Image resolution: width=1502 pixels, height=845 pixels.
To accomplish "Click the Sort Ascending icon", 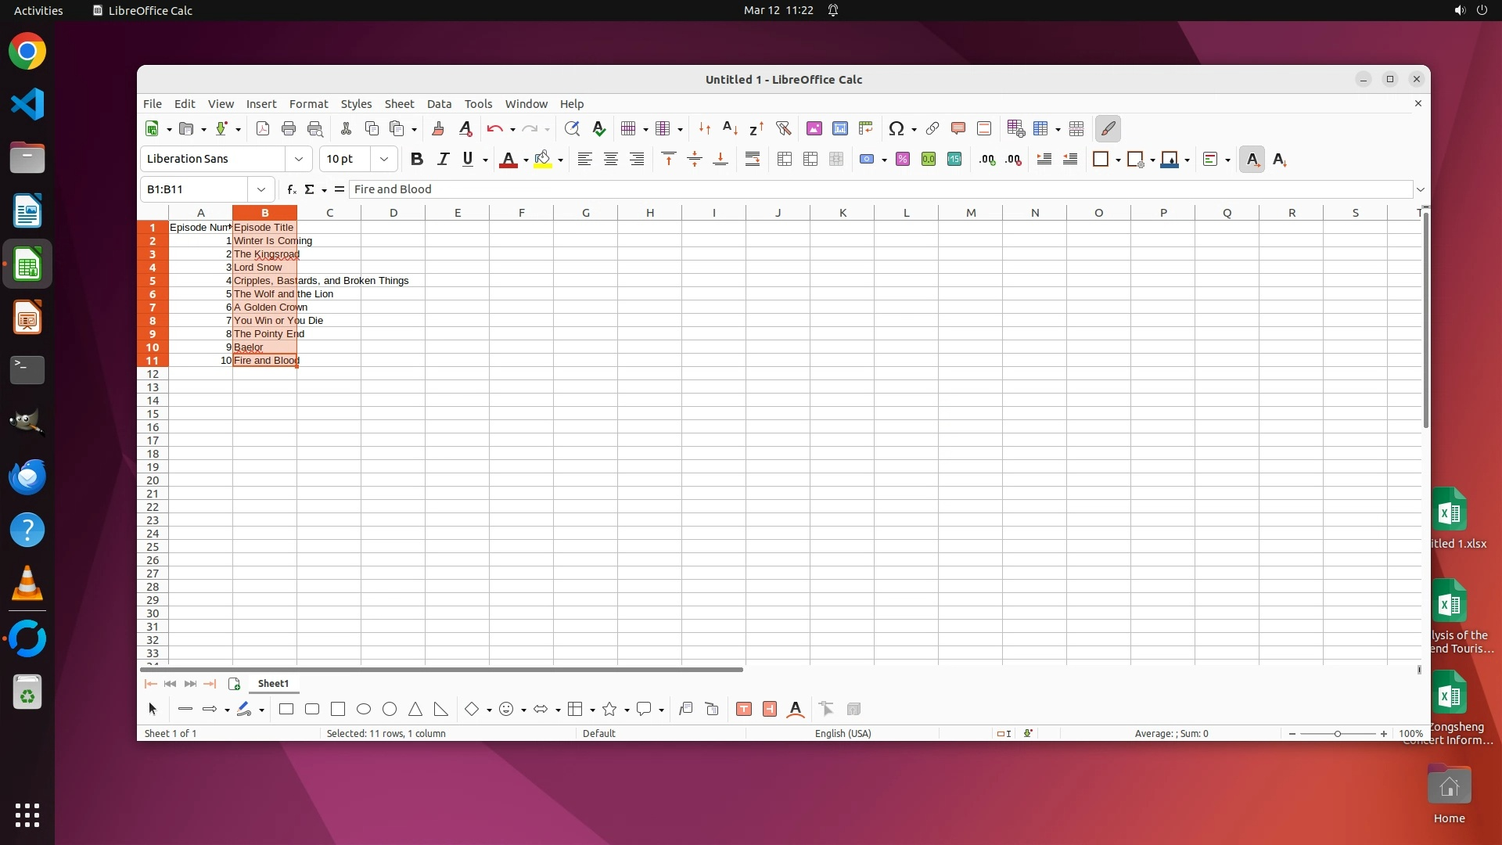I will click(730, 129).
